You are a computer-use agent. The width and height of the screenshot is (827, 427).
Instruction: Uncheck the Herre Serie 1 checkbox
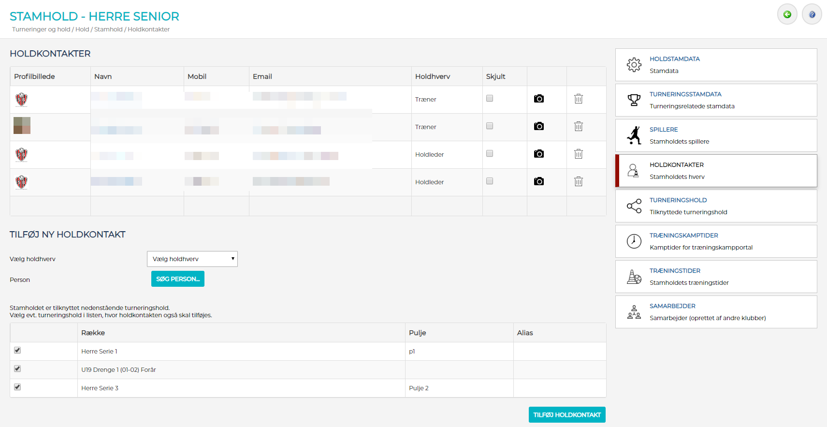click(x=17, y=351)
